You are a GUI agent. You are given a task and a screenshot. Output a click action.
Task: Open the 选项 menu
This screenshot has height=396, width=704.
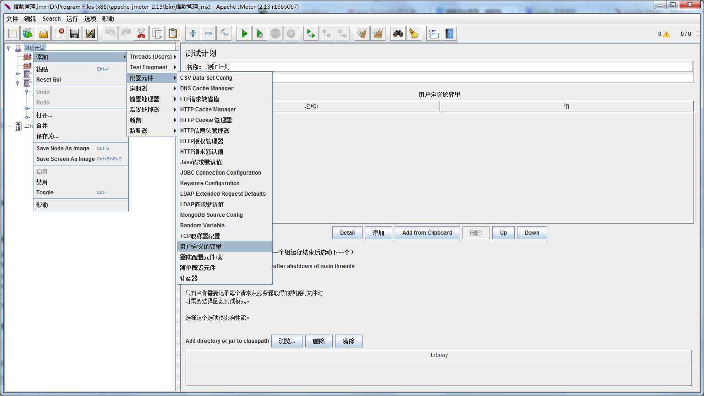(x=90, y=19)
